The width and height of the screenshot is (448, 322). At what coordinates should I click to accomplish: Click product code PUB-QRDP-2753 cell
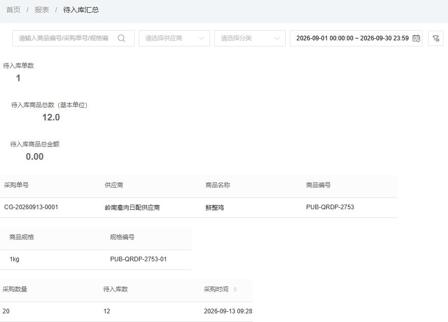point(330,207)
